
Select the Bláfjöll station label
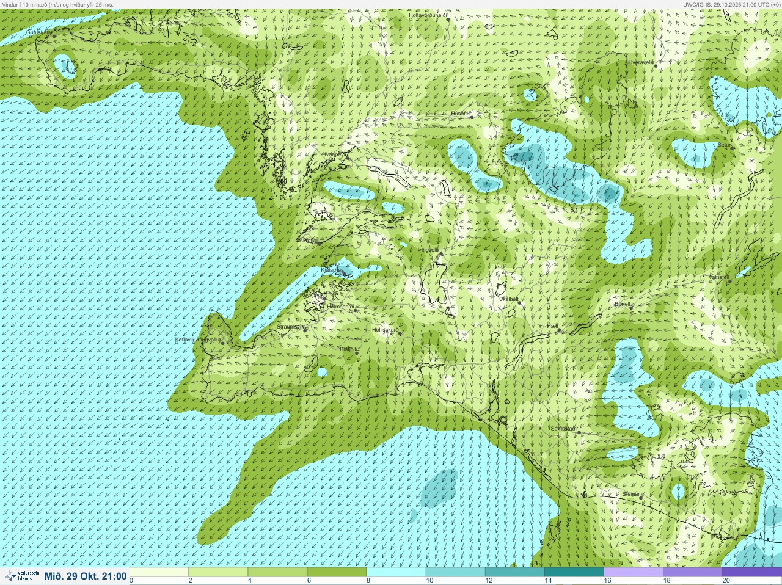[x=347, y=349]
